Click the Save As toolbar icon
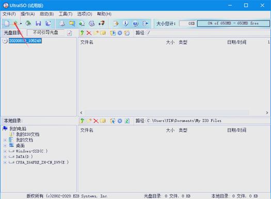The image size is (271, 199). click(48, 23)
